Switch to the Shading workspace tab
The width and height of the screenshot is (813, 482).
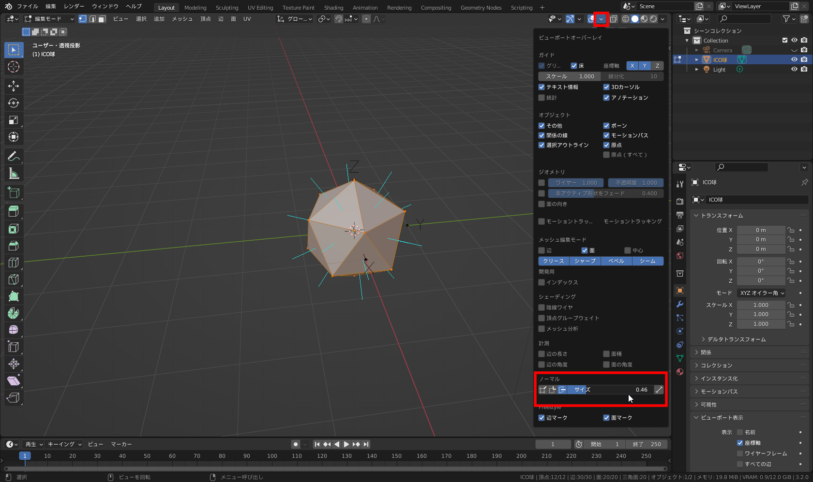333,7
